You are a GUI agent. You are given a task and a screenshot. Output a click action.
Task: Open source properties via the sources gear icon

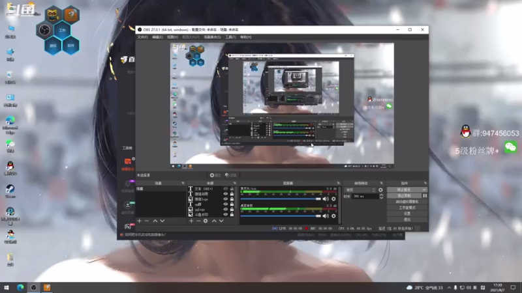(x=206, y=221)
